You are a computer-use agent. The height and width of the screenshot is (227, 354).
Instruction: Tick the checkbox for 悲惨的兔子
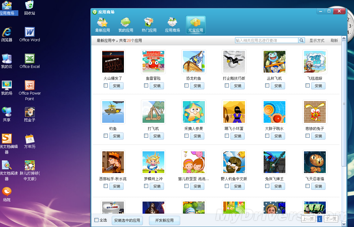click(x=307, y=136)
